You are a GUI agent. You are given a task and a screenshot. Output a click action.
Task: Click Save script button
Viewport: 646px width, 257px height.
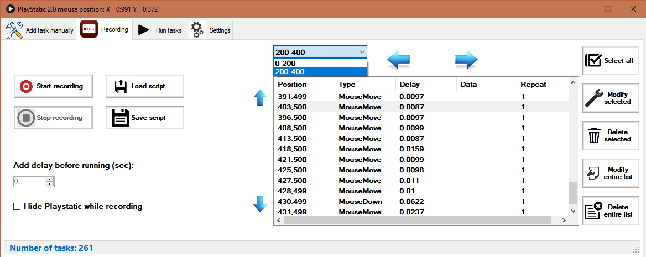[144, 117]
